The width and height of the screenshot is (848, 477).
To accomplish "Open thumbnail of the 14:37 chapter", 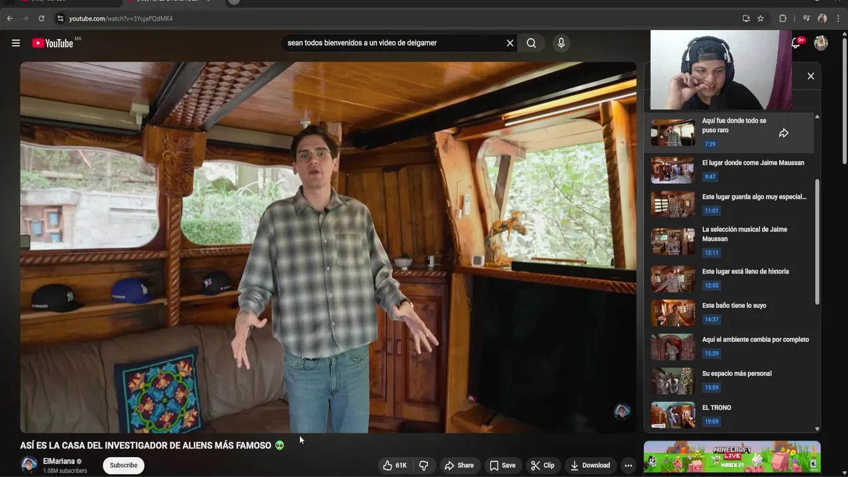I will point(673,313).
